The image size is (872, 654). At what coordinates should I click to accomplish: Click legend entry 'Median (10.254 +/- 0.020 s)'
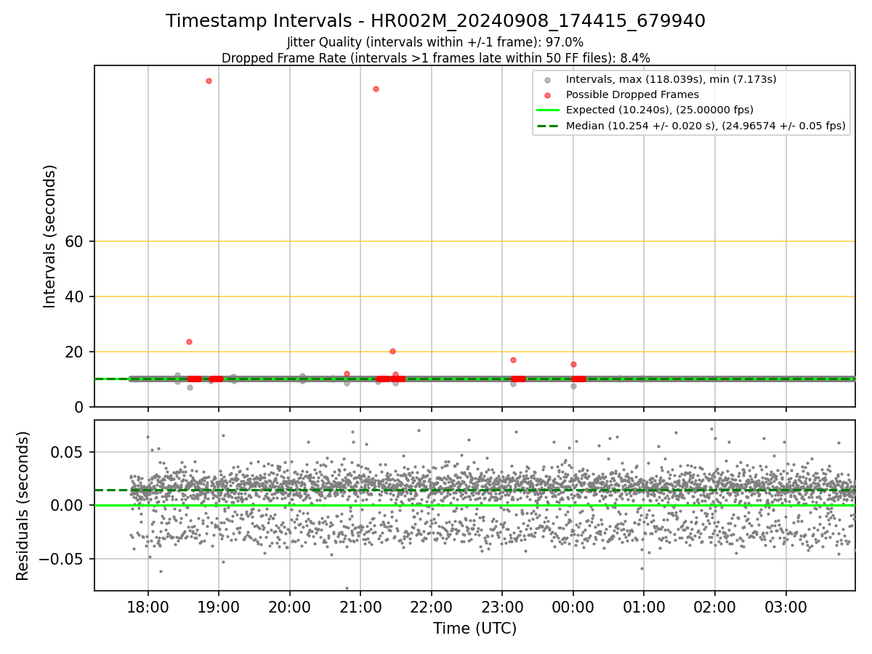pos(706,126)
